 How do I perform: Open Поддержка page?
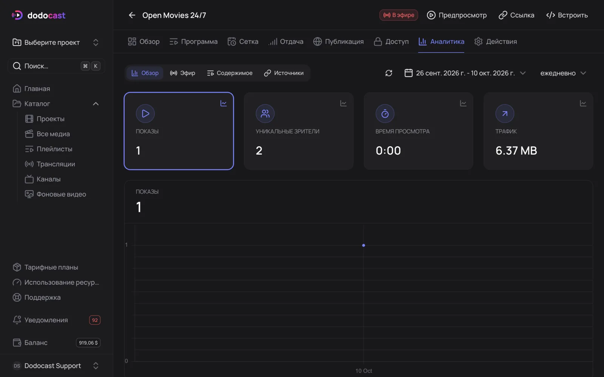coord(56,297)
